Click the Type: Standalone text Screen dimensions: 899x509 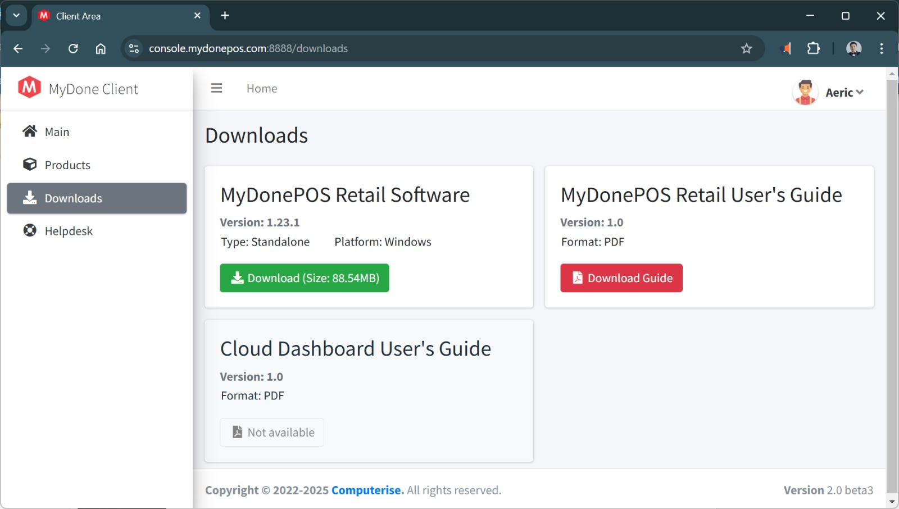pos(265,242)
